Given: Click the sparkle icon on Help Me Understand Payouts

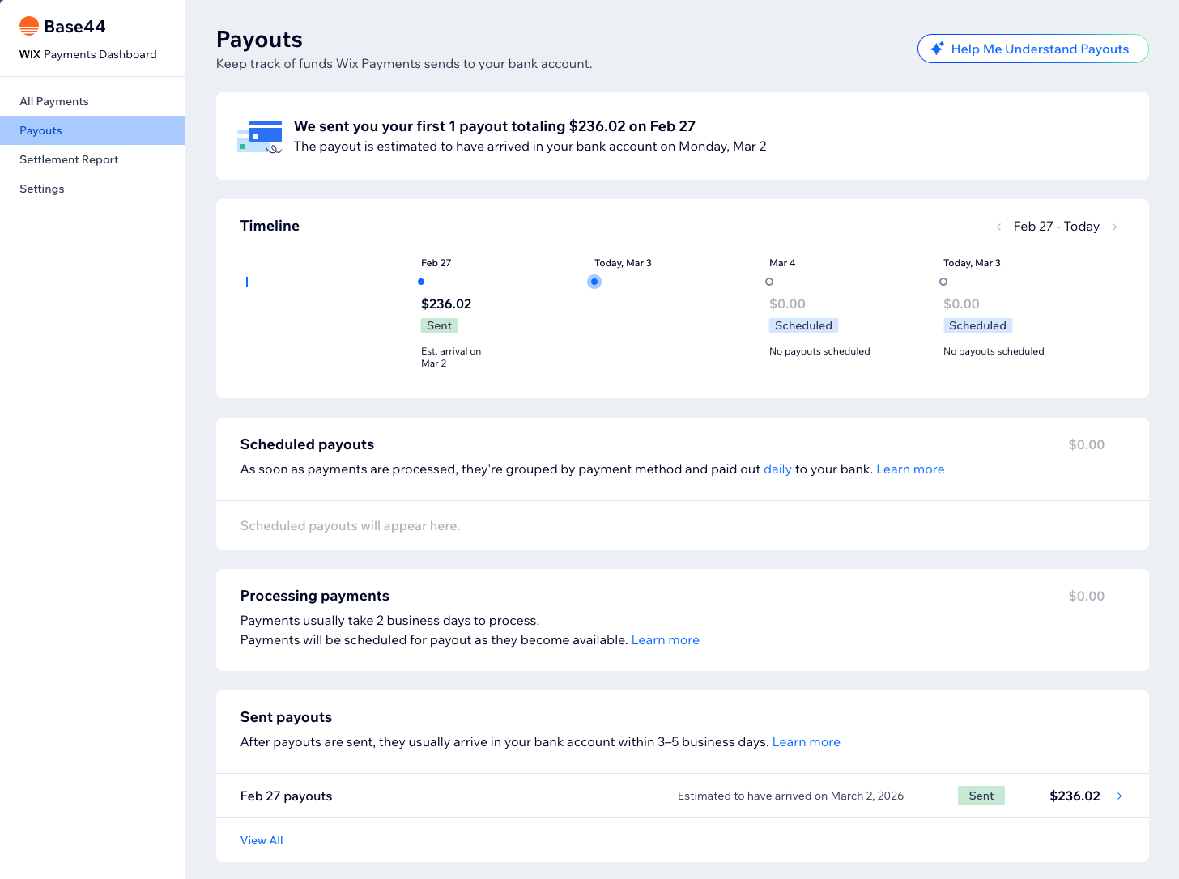Looking at the screenshot, I should [938, 49].
